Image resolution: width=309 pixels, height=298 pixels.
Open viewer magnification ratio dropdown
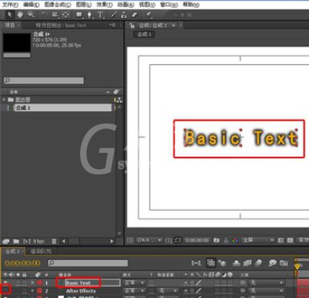pyautogui.click(x=149, y=240)
